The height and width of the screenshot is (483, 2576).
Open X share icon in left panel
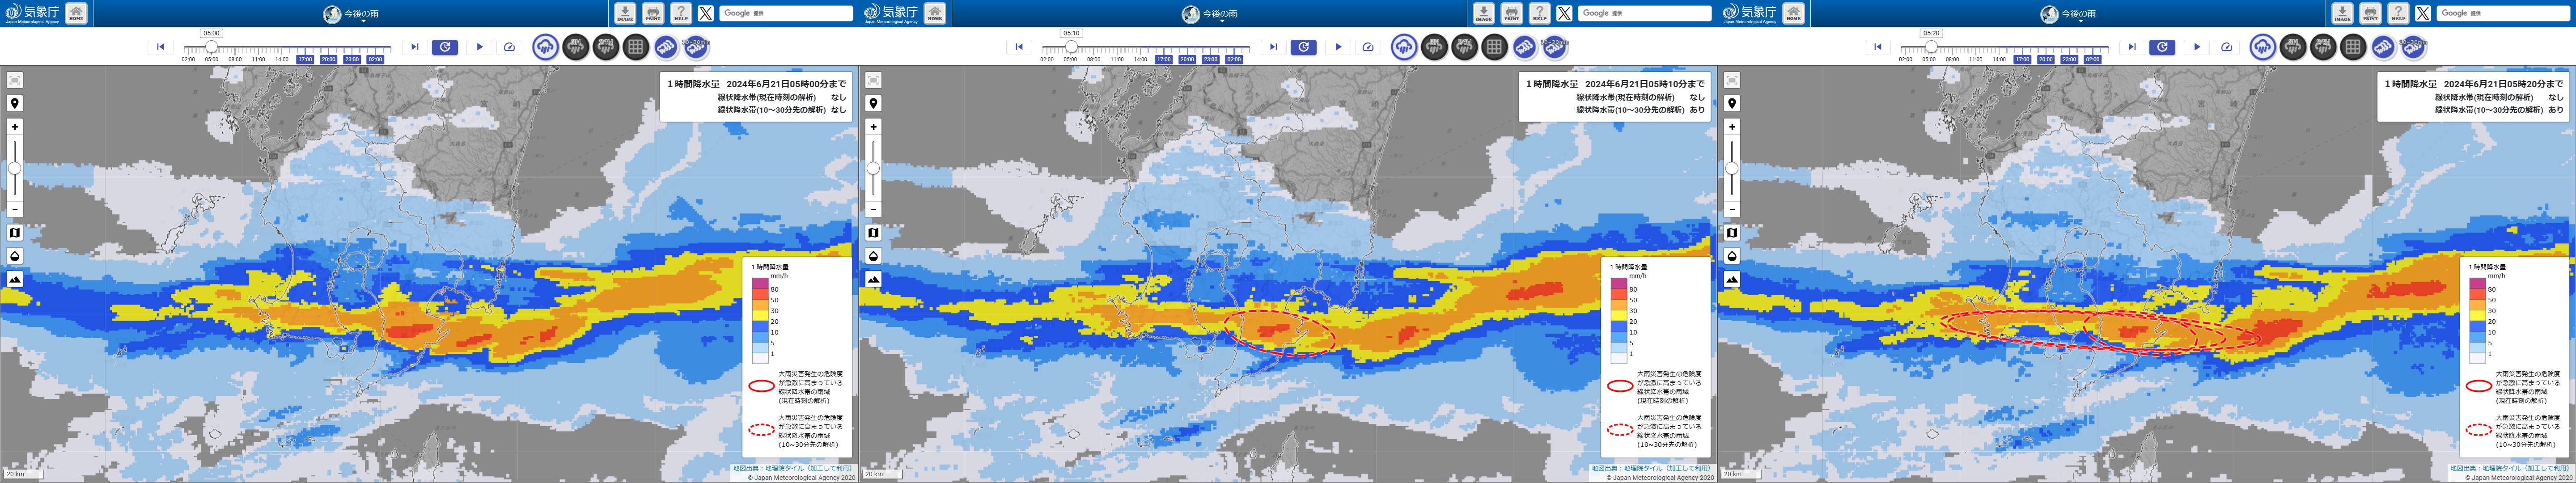coord(706,13)
